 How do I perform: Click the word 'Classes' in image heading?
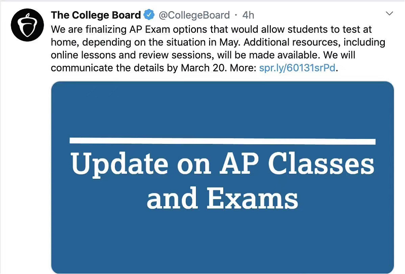pos(321,164)
